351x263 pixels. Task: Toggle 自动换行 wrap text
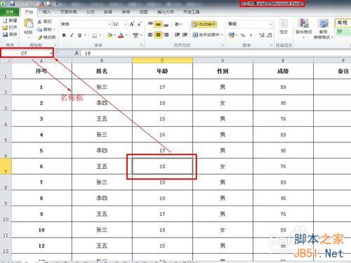[204, 24]
